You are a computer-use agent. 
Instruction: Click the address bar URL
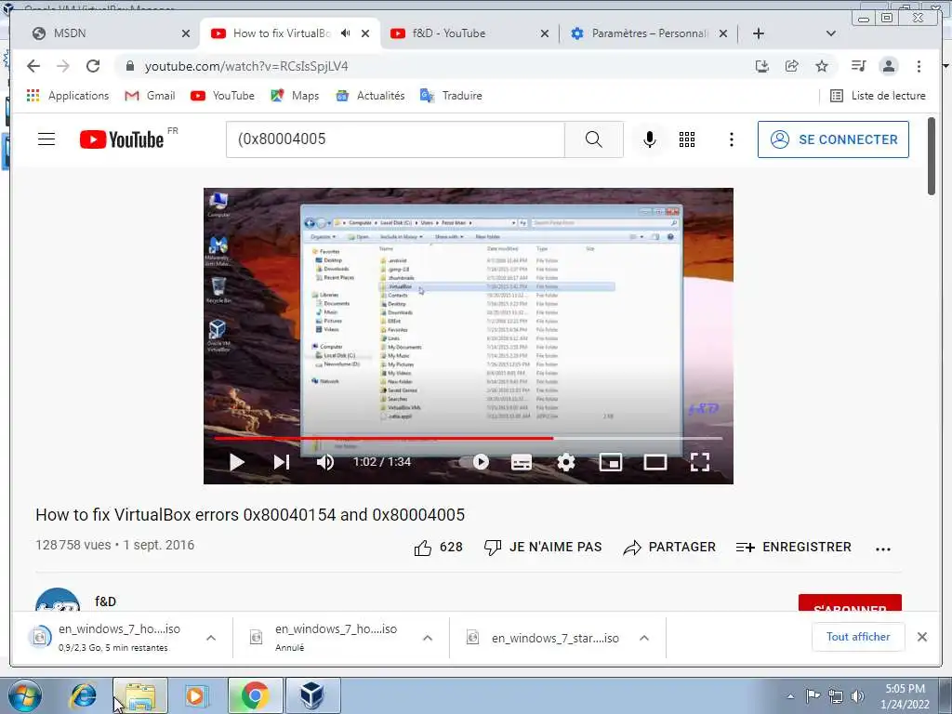click(x=246, y=66)
